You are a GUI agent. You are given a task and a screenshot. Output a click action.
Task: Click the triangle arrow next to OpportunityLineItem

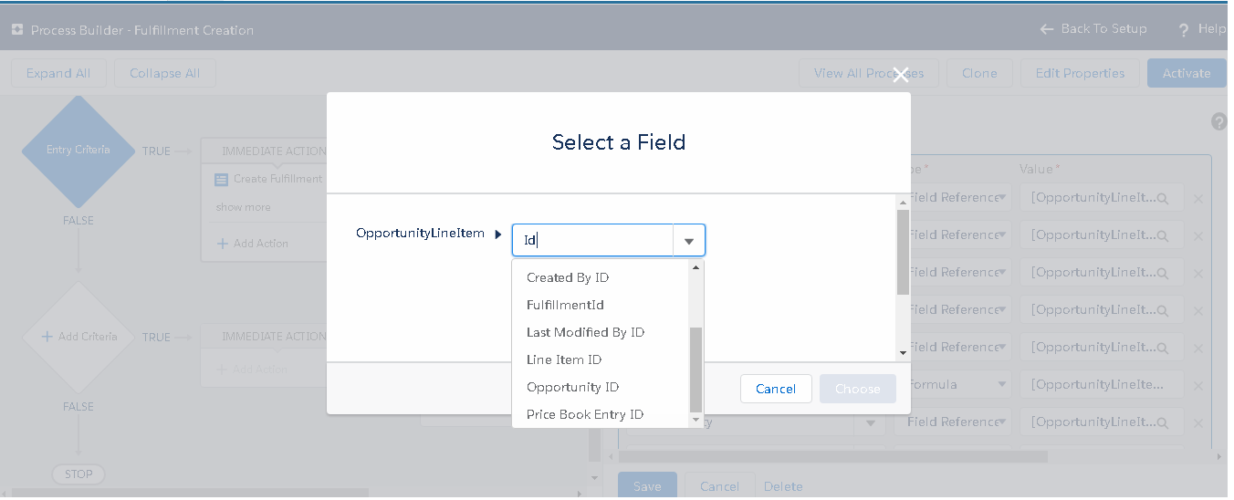point(498,234)
